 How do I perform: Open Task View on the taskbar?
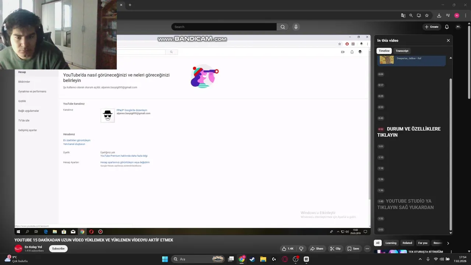coord(231,259)
